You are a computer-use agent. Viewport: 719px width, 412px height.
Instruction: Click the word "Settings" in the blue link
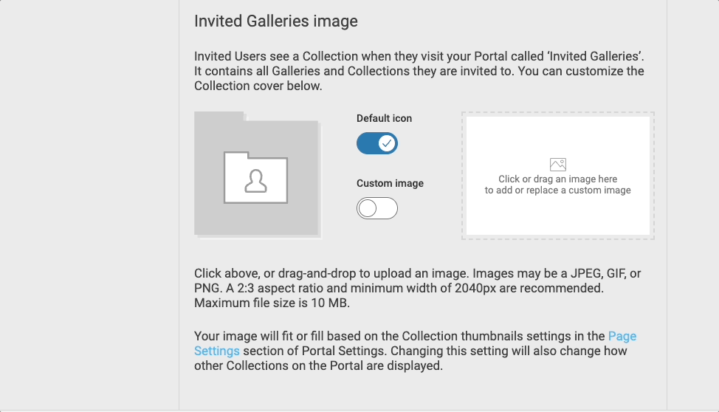[x=216, y=351]
